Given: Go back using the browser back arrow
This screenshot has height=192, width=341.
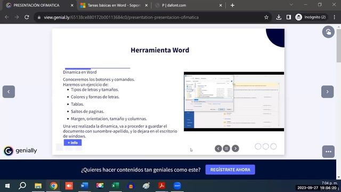Looking at the screenshot, I should [x=7, y=17].
